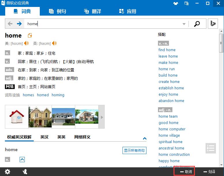The image size is (224, 176).
Task: Click the search magnifier icon
Action: click(x=197, y=24)
